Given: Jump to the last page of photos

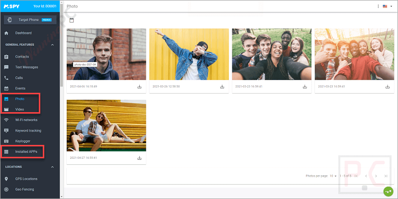Looking at the screenshot, I should point(387,176).
